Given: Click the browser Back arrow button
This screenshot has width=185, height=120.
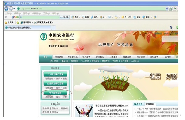Looking at the screenshot, I should coord(6,8).
